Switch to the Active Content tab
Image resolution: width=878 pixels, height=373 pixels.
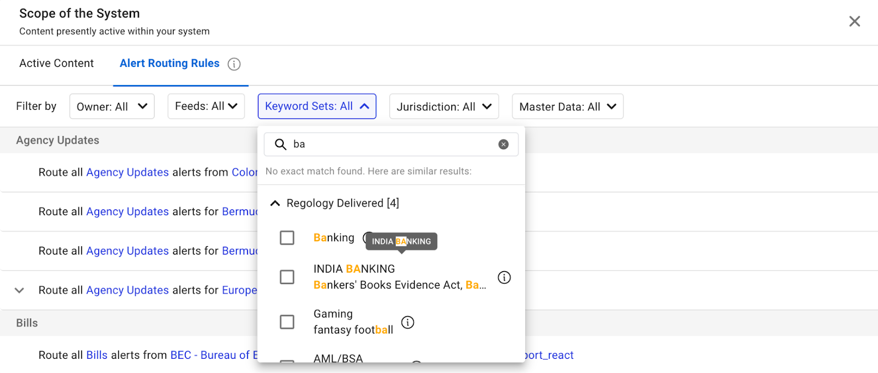click(x=57, y=64)
